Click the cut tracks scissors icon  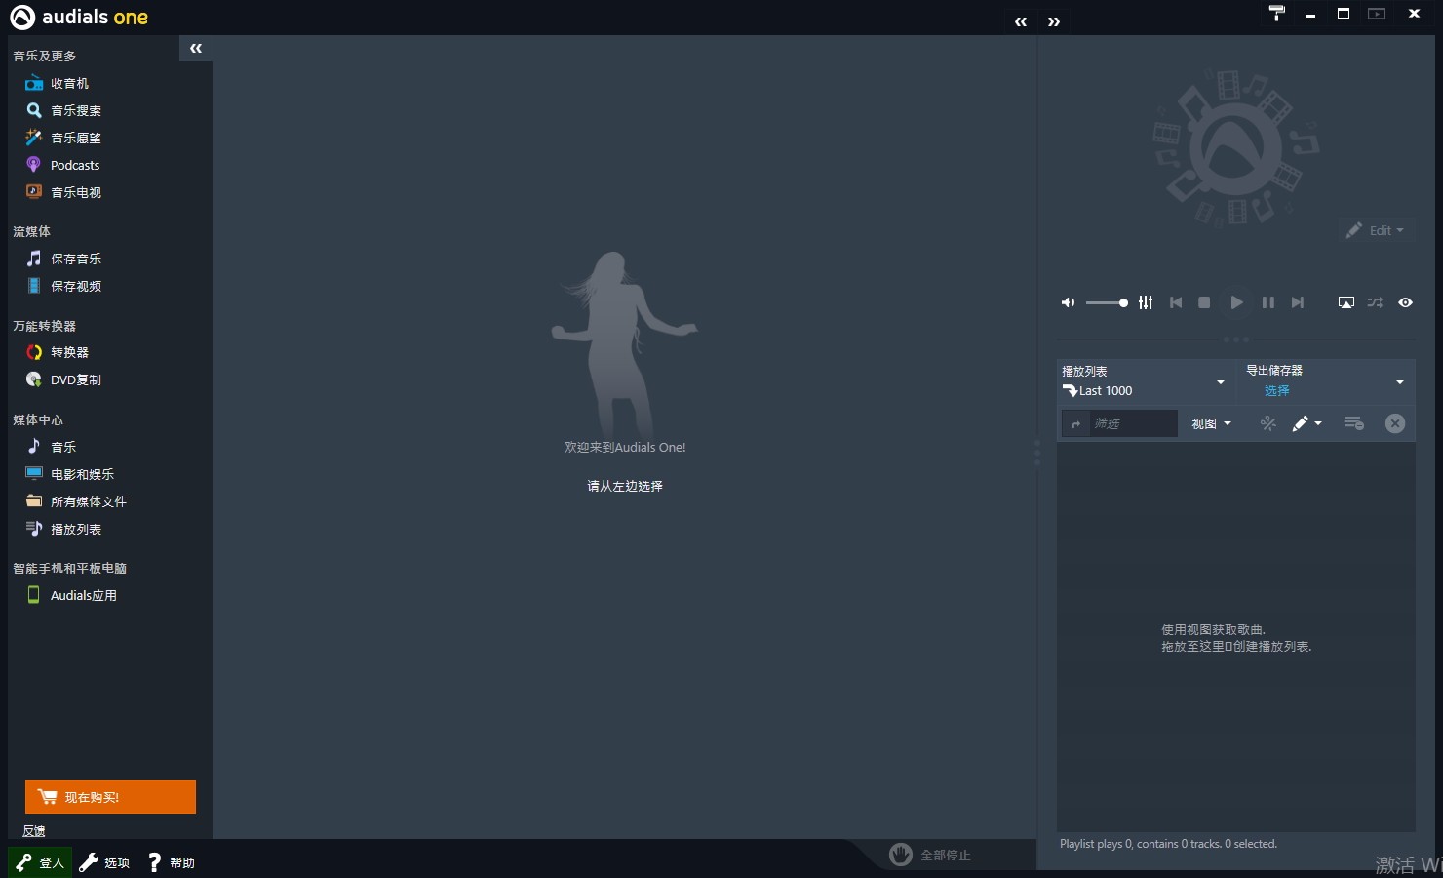pos(1267,423)
